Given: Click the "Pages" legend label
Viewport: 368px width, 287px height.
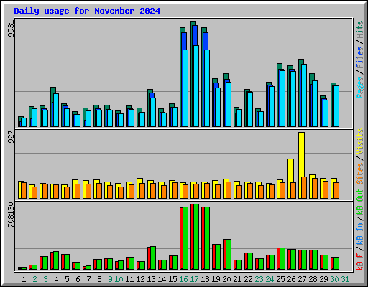Looking at the screenshot, I should (360, 88).
